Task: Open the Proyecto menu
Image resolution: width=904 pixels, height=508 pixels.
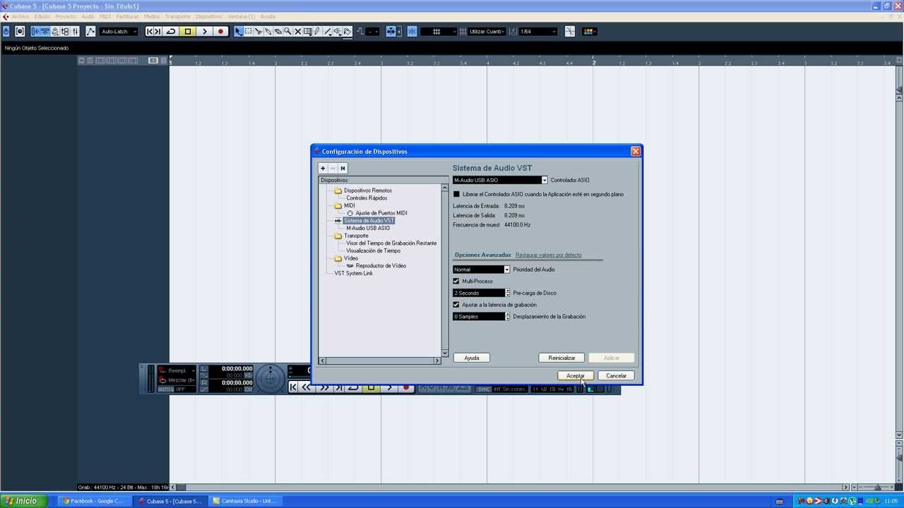Action: (x=66, y=16)
